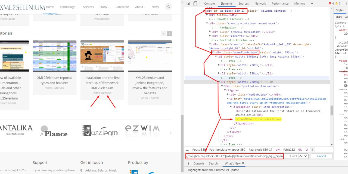Collapse the aq-block-880-17 div node
348x174 pixels.
(x=204, y=11)
